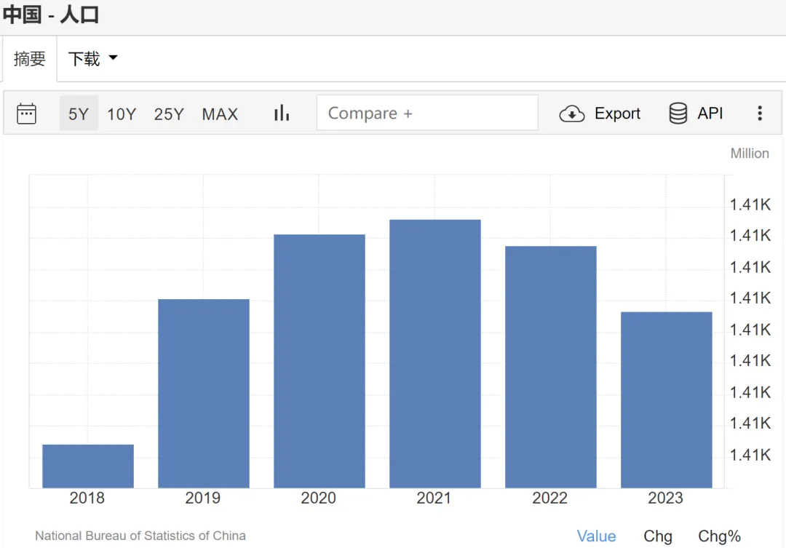This screenshot has width=786, height=548.
Task: Change chart type via bar chart icon
Action: (282, 114)
